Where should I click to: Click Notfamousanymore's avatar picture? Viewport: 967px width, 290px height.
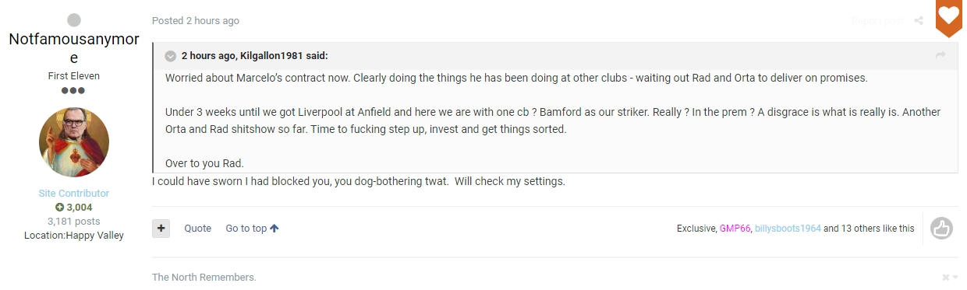coord(74,142)
